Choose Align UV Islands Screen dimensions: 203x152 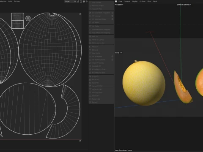pos(101,63)
